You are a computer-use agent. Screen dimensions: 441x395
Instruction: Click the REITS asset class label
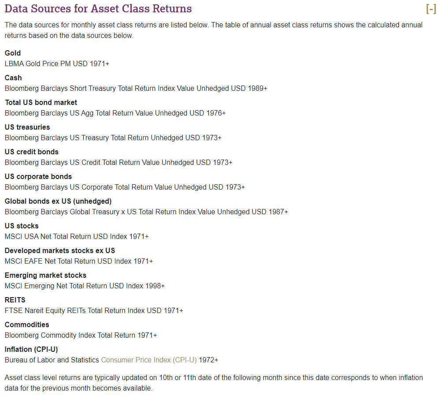(15, 300)
